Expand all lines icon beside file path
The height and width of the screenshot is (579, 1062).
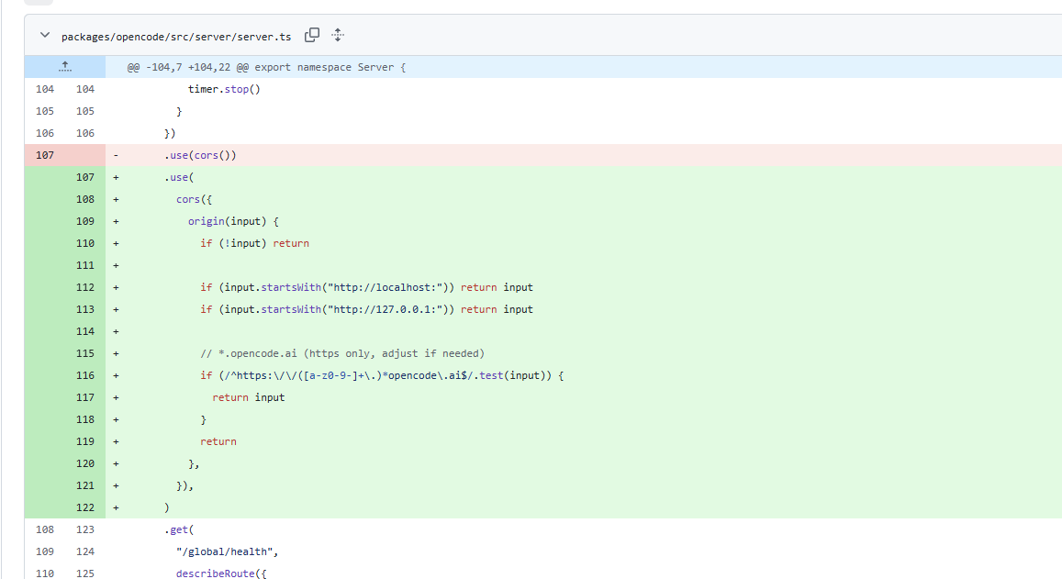pyautogui.click(x=338, y=35)
